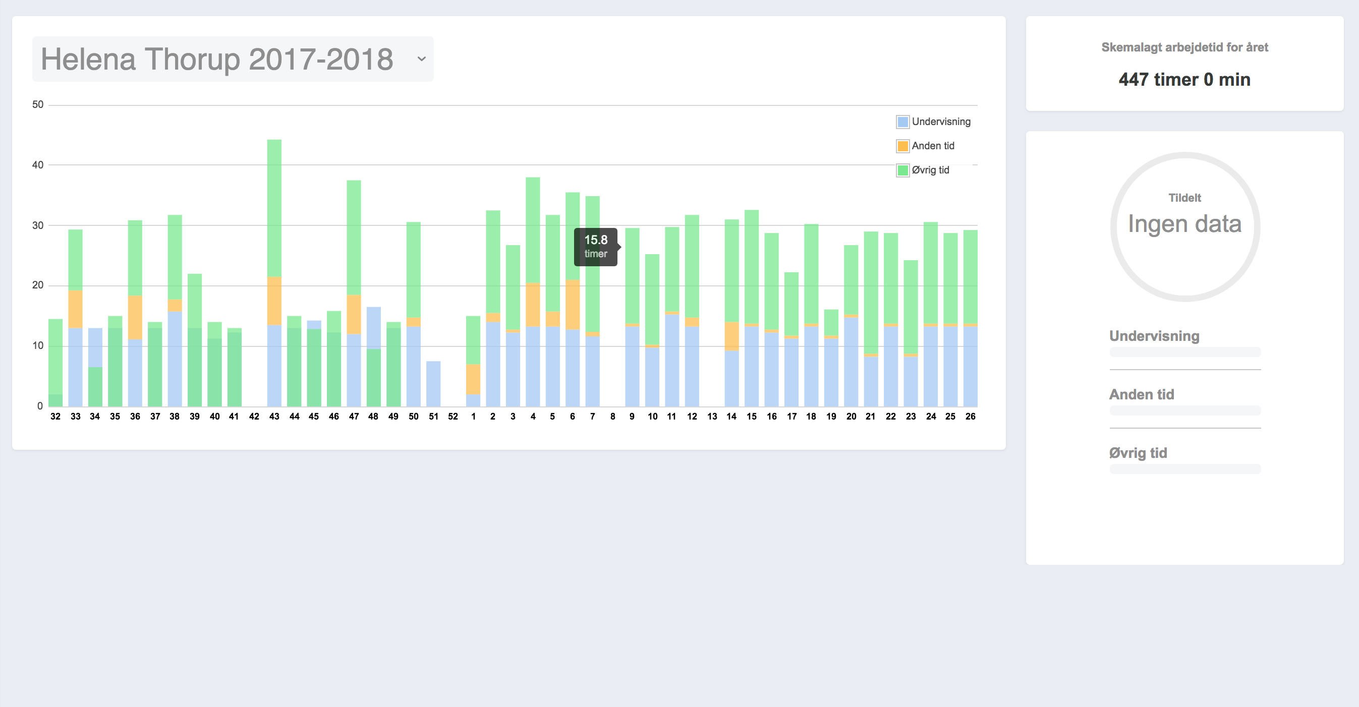
Task: Click the Anden tid progress bar in side panel
Action: tap(1185, 410)
